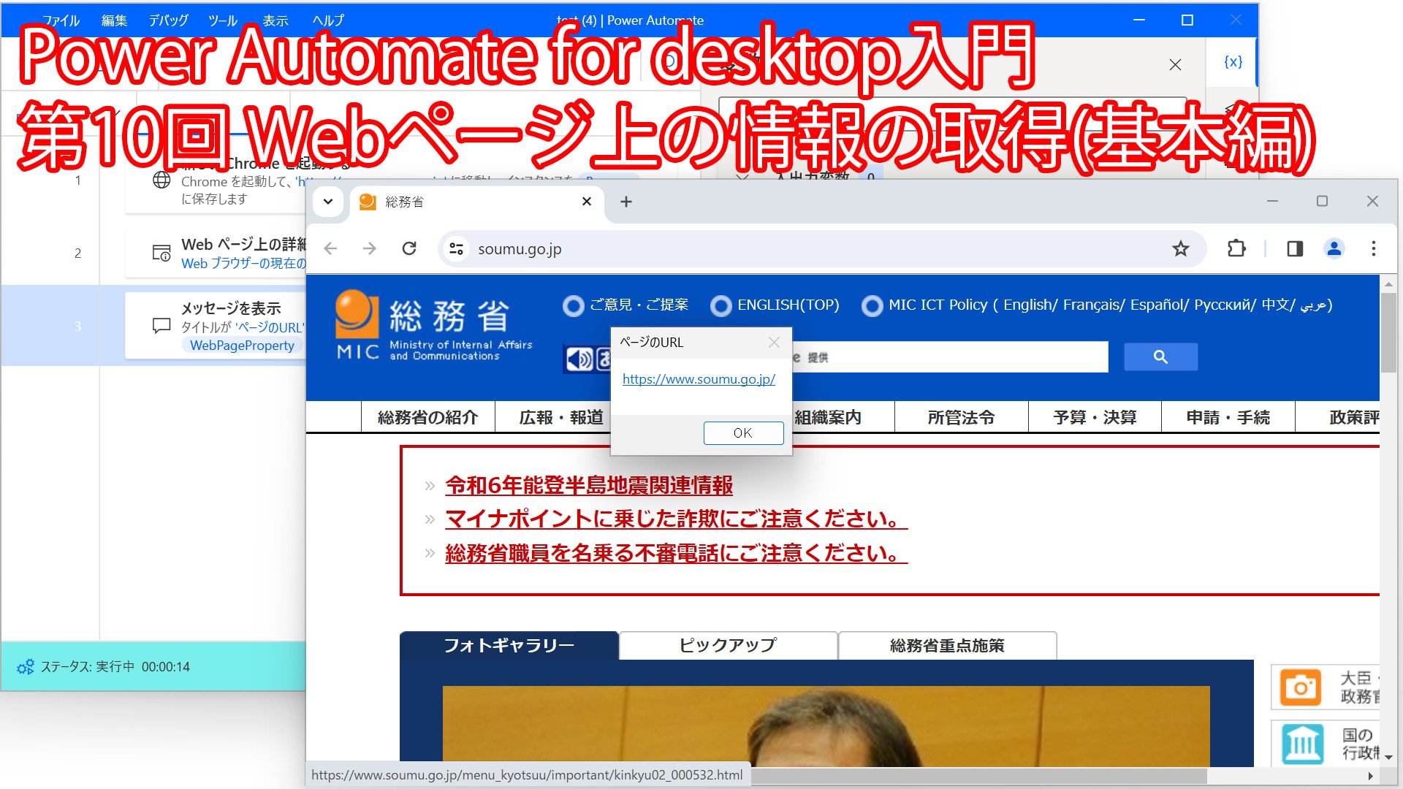Click the photo gallery image

826,726
